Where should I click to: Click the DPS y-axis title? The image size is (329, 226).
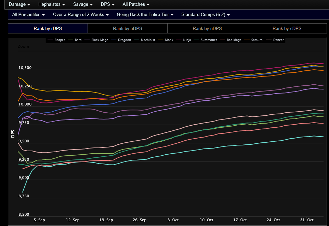13,134
